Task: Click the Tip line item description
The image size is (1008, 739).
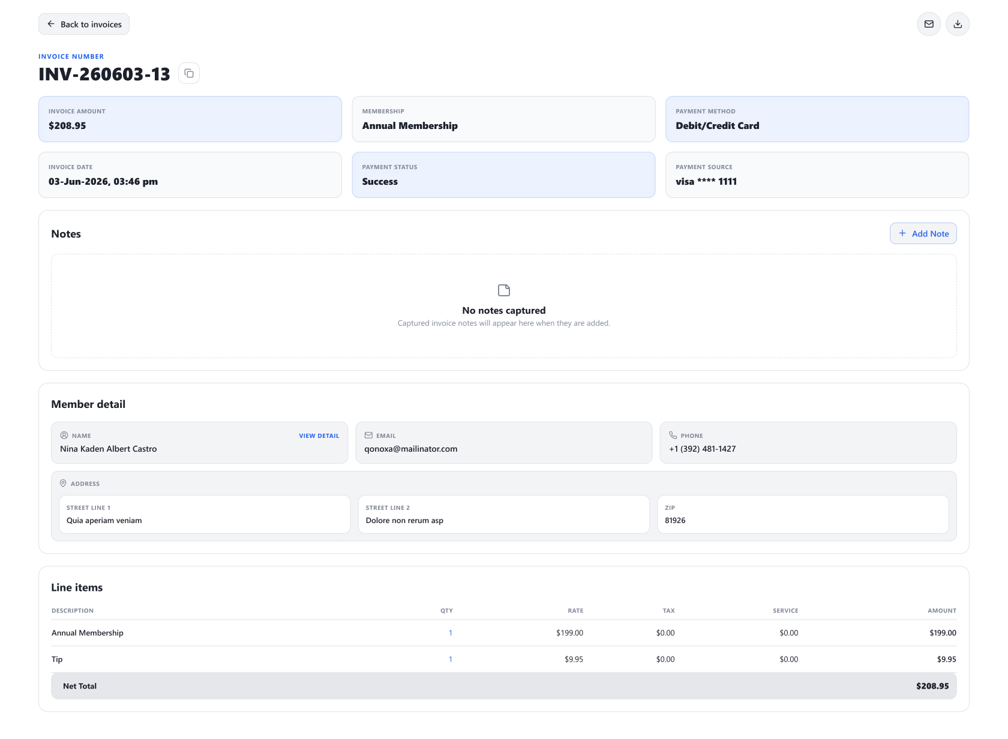Action: (x=57, y=659)
